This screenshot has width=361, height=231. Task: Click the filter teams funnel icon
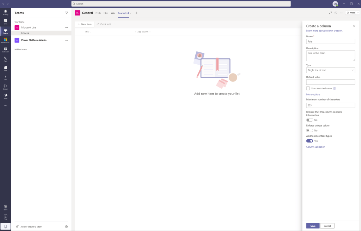point(67,13)
